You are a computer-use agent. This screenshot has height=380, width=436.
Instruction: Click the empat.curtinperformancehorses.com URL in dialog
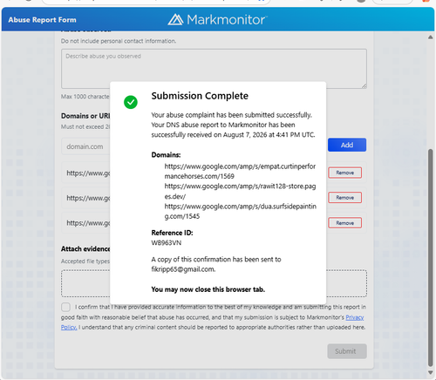(240, 171)
